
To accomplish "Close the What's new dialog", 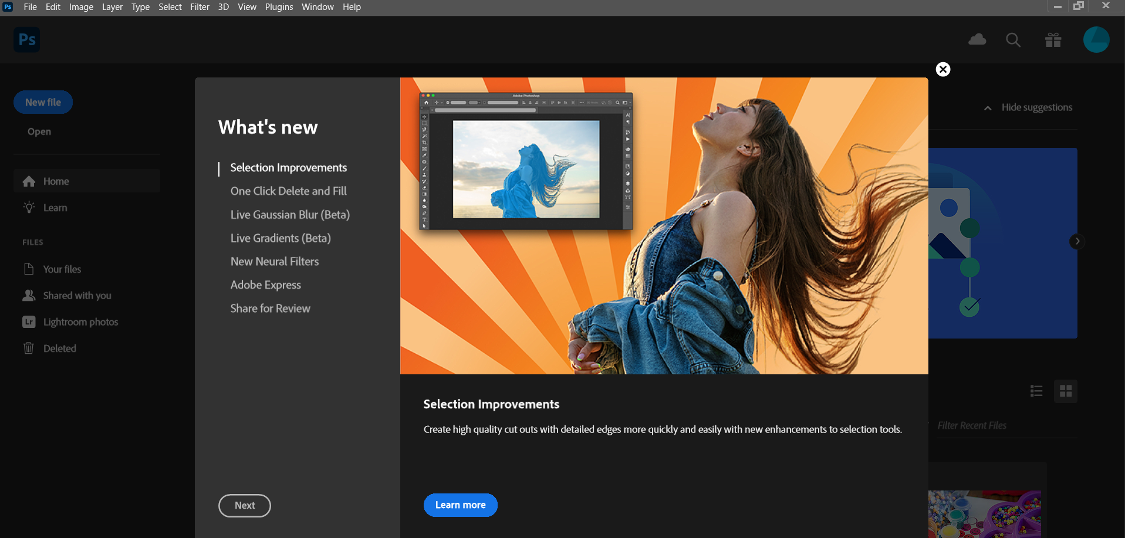I will [x=943, y=69].
